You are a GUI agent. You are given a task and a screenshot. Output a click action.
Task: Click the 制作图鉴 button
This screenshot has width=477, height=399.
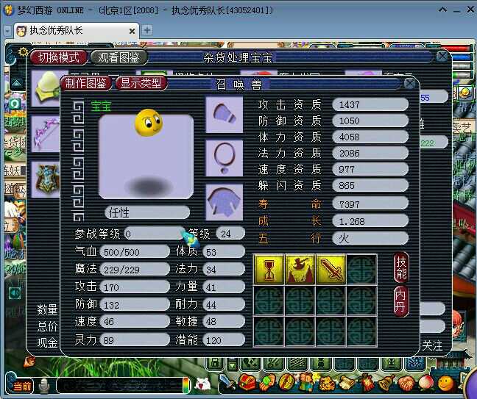(86, 83)
